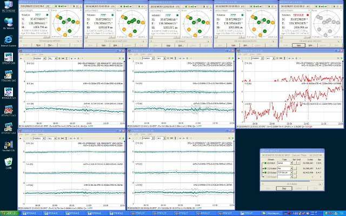
Task: Click Stop in leftmost RTKNAVI window
Action: (x=38, y=45)
